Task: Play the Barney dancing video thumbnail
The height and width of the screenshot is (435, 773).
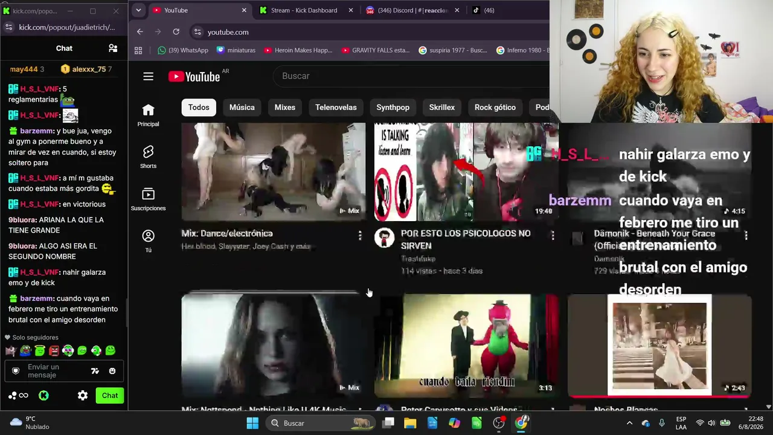Action: point(466,346)
